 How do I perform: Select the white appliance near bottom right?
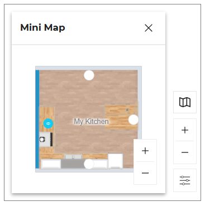click(x=116, y=161)
